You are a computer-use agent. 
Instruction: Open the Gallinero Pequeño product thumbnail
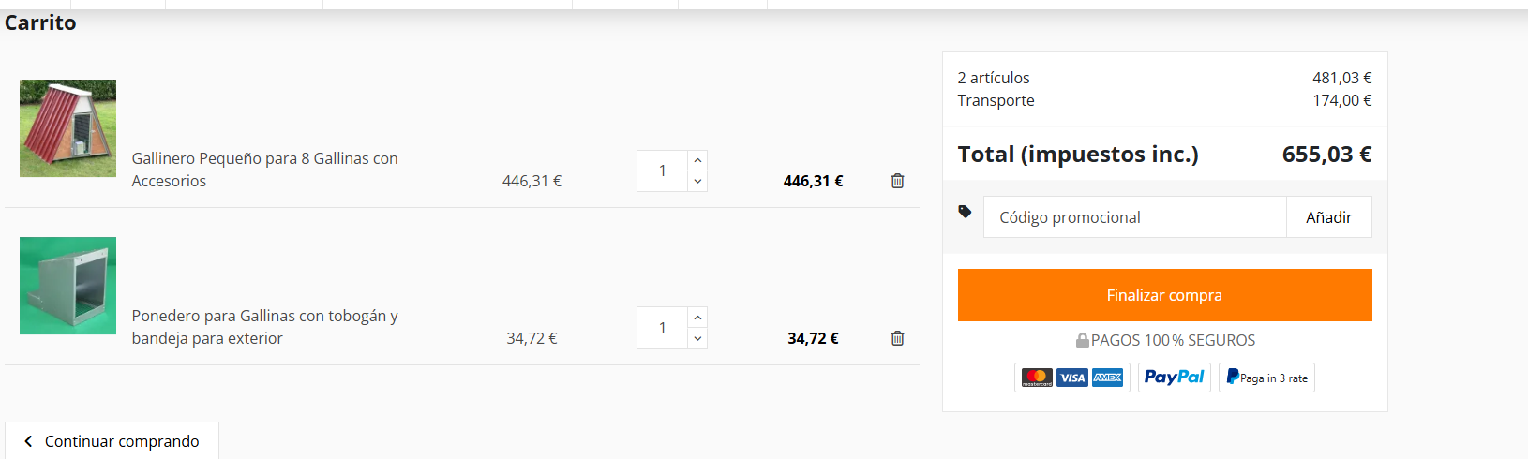67,128
